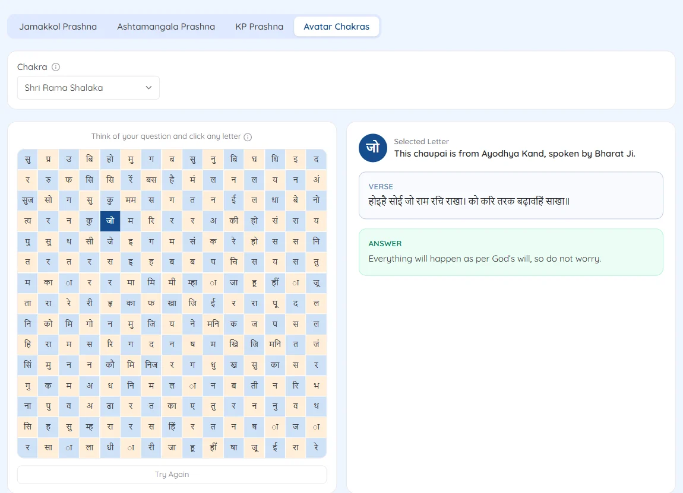
Task: Open the Ashtamangala Prashna tab
Action: click(x=166, y=27)
